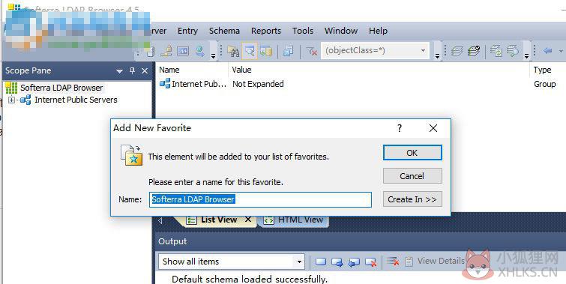566x284 pixels.
Task: Close the Add New Favorite dialog
Action: coord(433,128)
